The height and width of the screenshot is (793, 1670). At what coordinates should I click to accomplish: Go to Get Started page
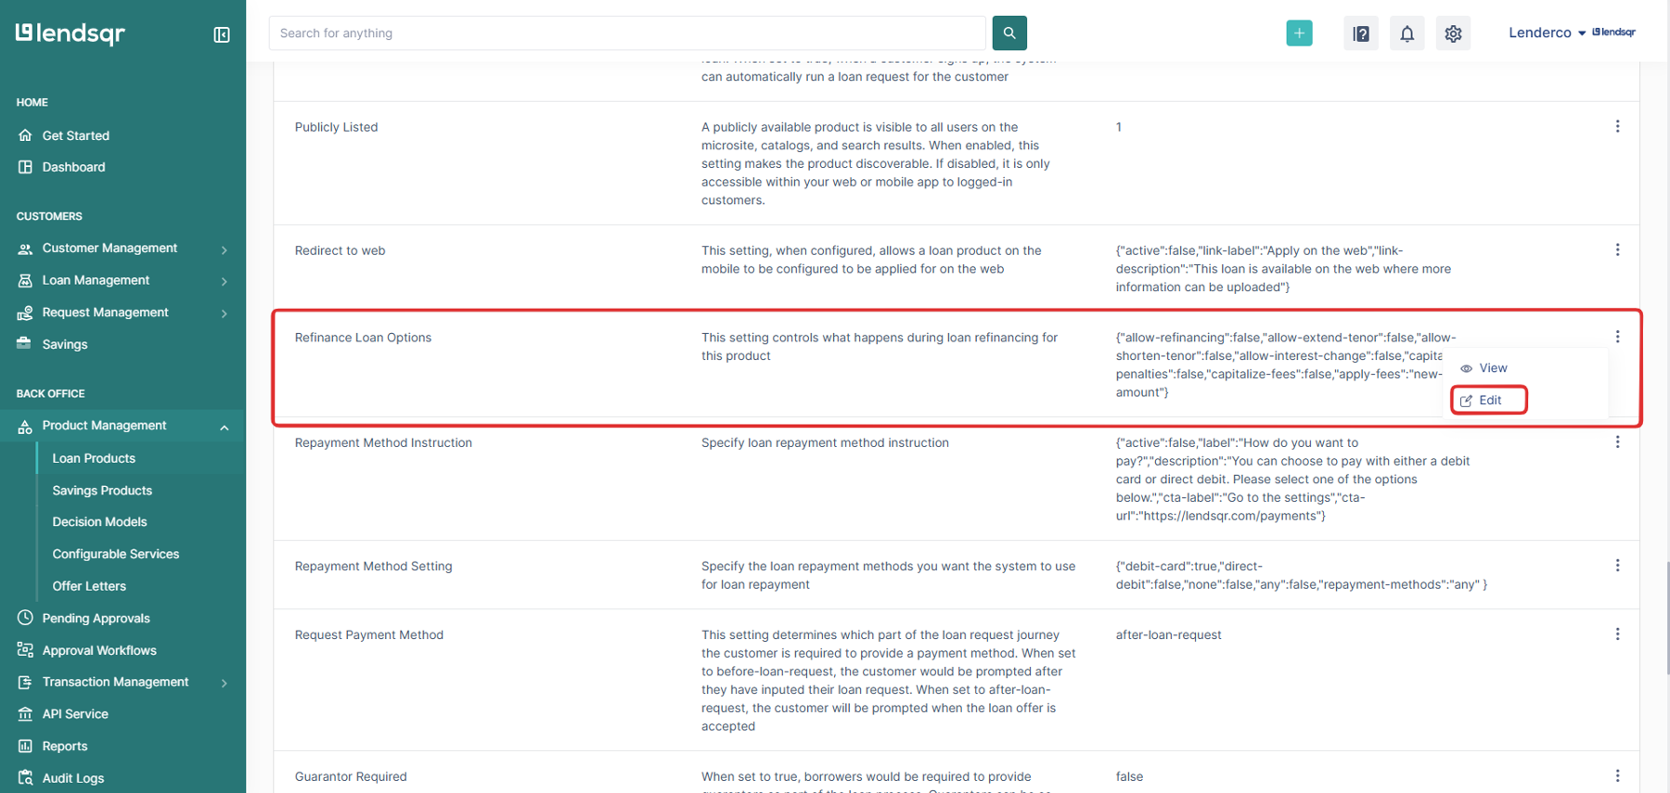76,135
